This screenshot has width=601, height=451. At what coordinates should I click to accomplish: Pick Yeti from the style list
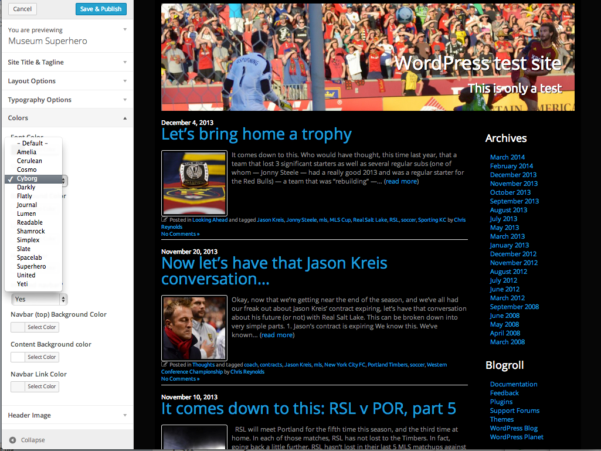coord(23,284)
